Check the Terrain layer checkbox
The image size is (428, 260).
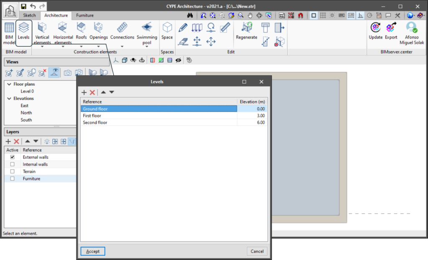coord(12,171)
